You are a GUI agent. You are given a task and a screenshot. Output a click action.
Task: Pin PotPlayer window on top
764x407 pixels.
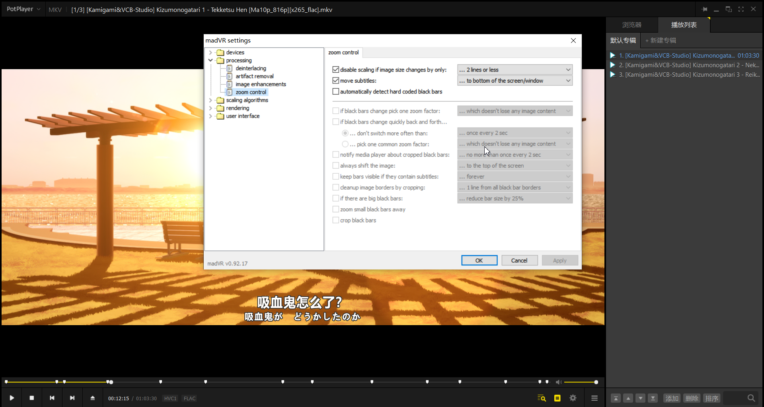coord(704,9)
